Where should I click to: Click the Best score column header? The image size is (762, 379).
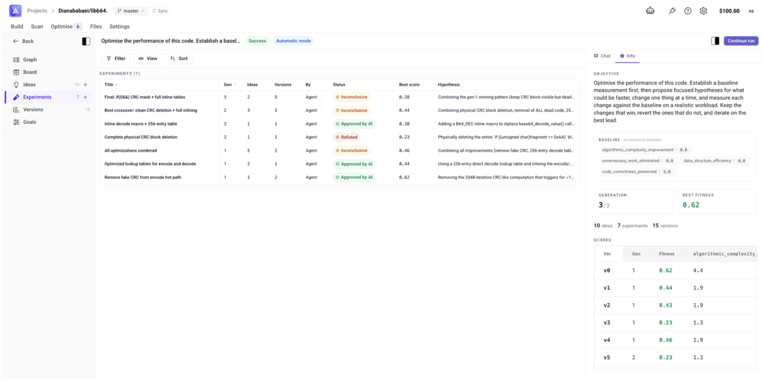(x=409, y=84)
